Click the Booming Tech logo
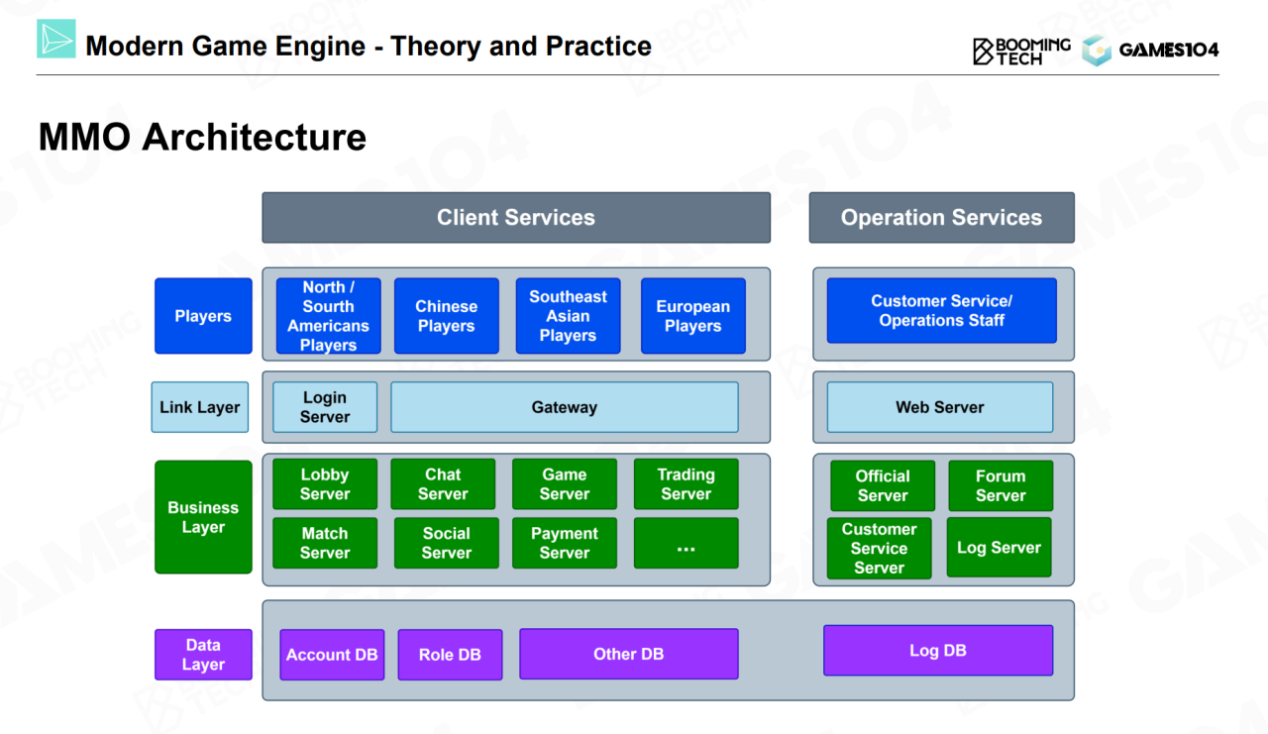1268x734 pixels. coord(1021,51)
